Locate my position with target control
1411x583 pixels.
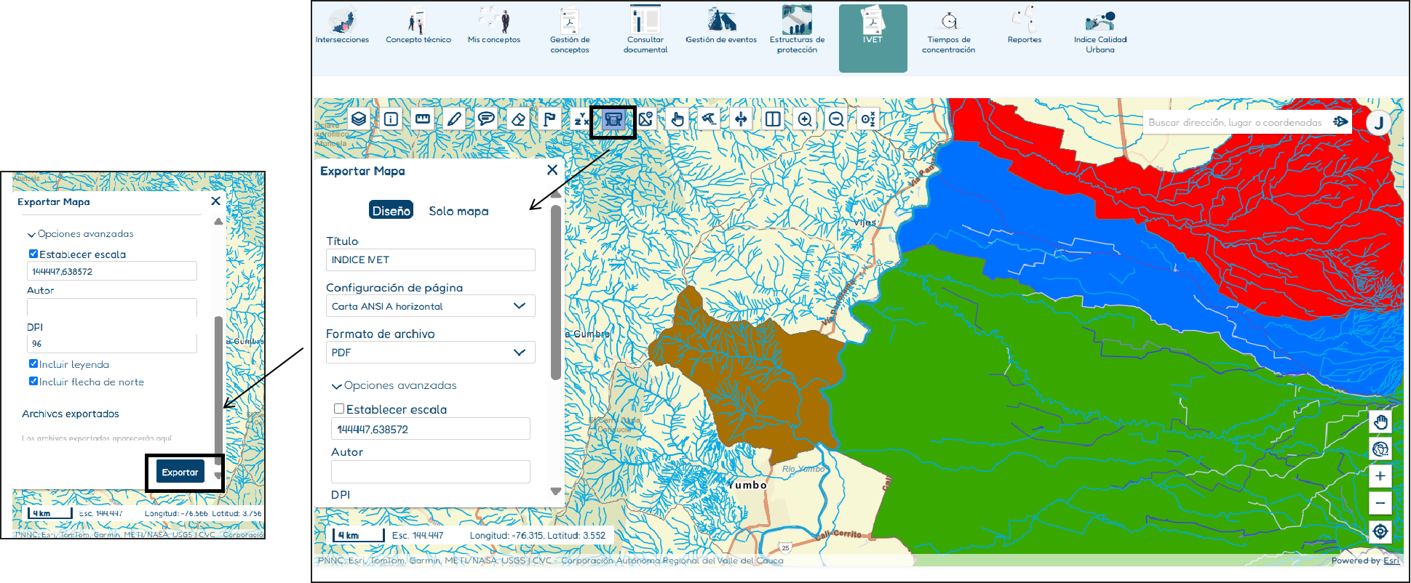pos(1380,531)
